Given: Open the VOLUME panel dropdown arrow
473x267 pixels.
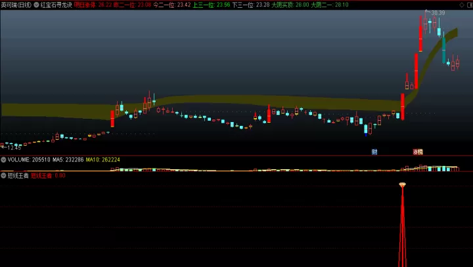Looking at the screenshot, I should click(x=3, y=159).
